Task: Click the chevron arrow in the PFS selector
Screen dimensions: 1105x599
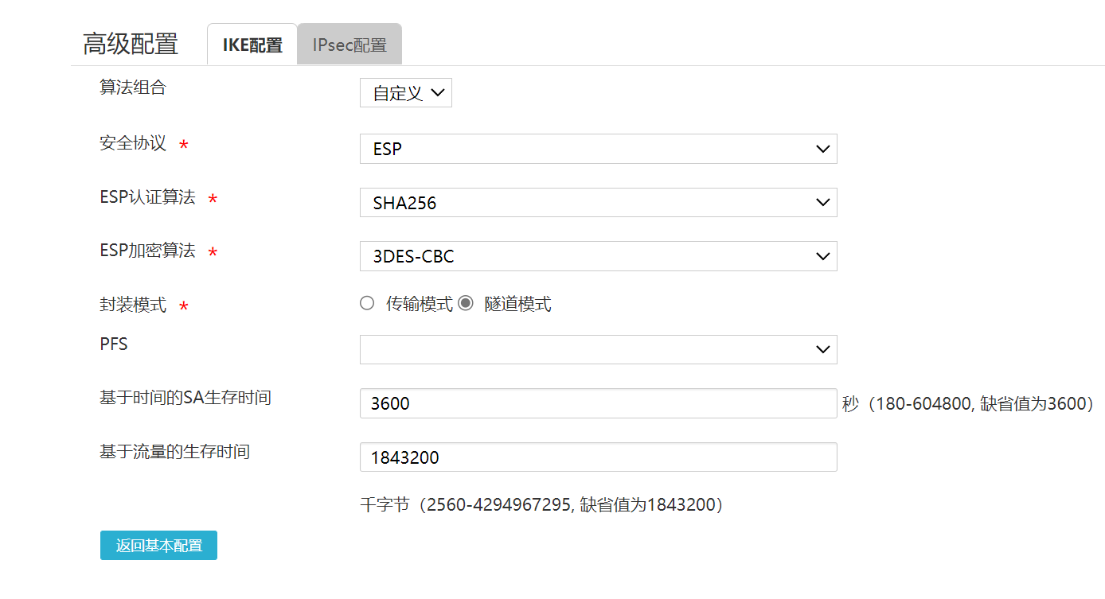Action: point(823,349)
